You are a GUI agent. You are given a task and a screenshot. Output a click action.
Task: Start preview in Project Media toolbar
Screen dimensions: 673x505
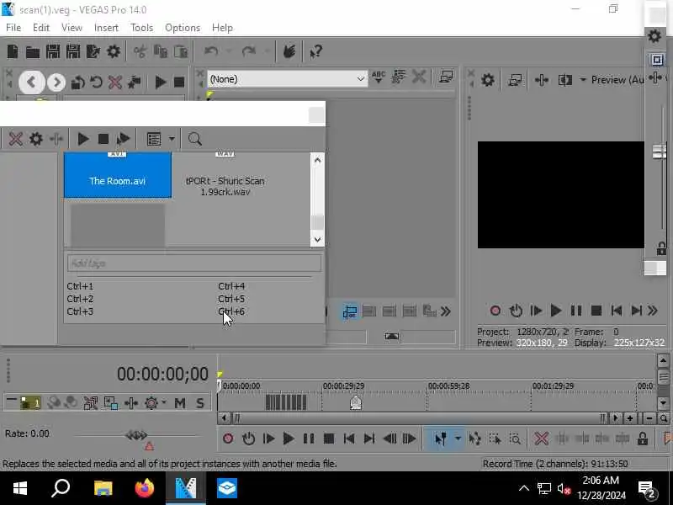[x=82, y=139]
